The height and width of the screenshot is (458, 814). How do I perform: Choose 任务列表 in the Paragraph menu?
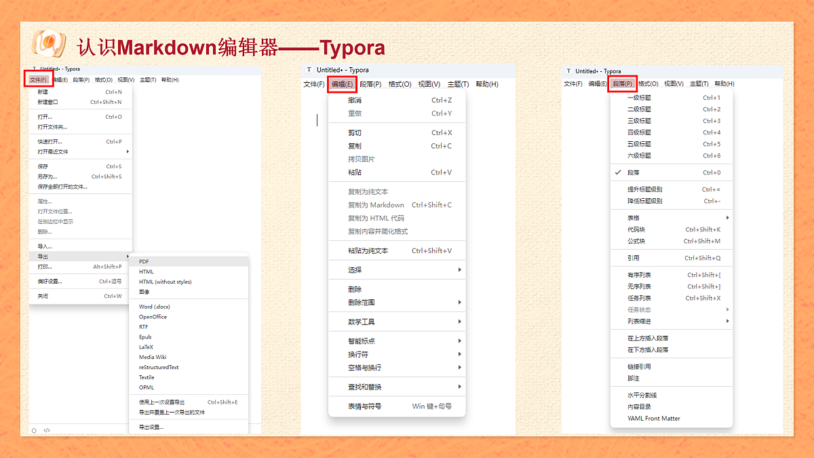673,298
